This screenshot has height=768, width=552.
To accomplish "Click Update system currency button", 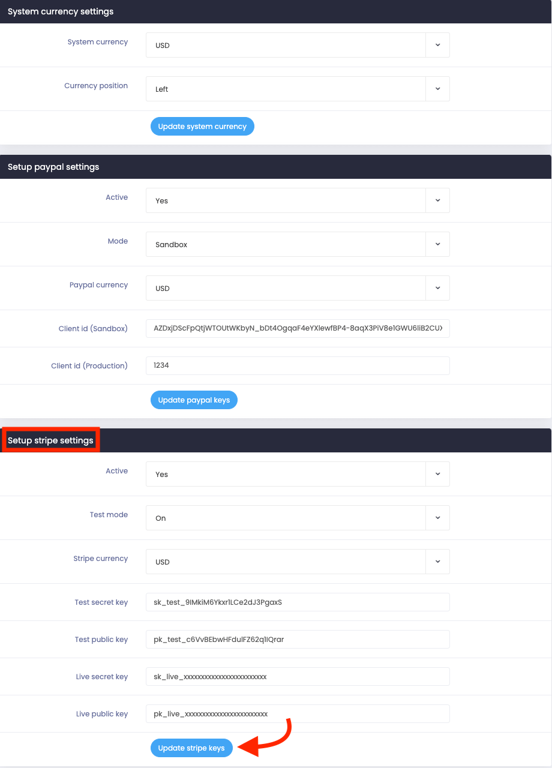I will [202, 127].
